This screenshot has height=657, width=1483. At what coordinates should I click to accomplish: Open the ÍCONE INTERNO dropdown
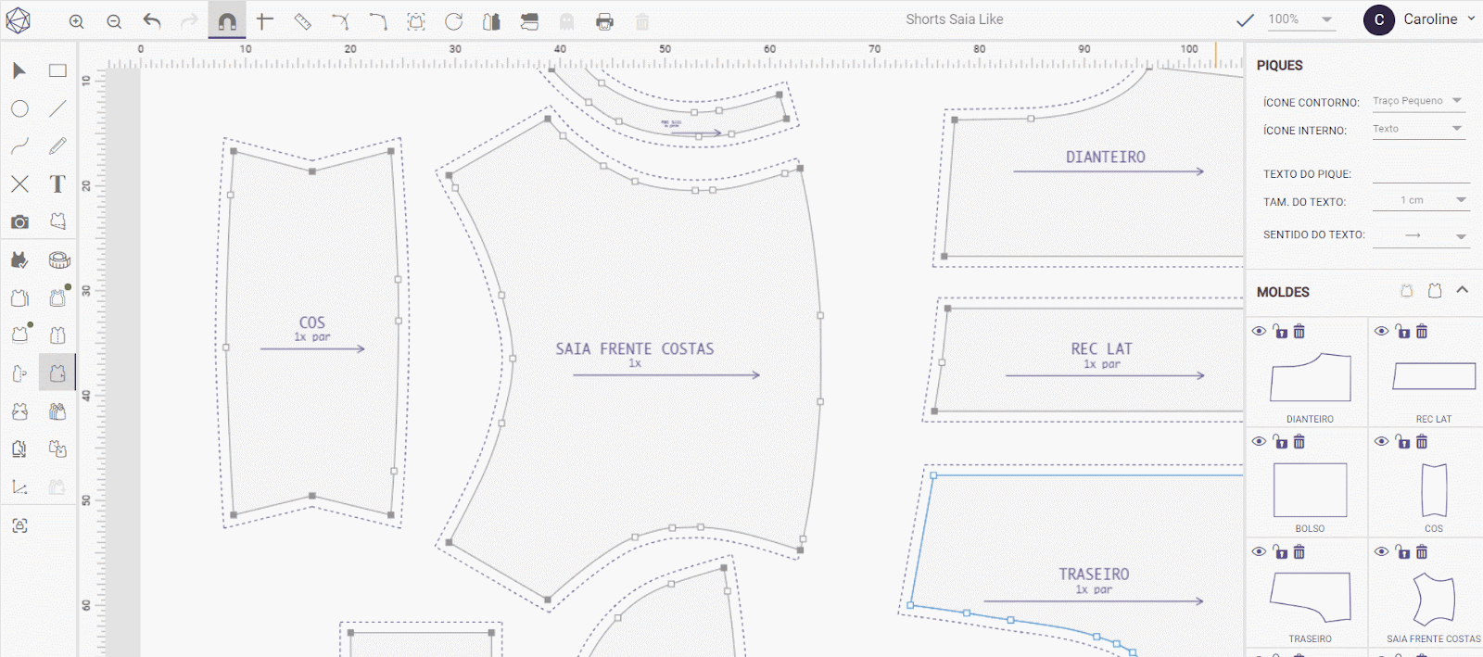pyautogui.click(x=1418, y=129)
